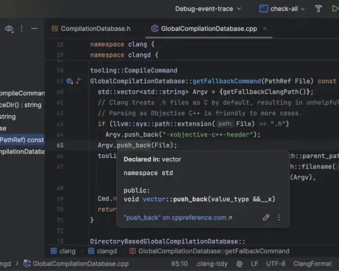Open the Debug-event-trace configuration dropdown
The height and width of the screenshot is (271, 339).
coord(208,9)
